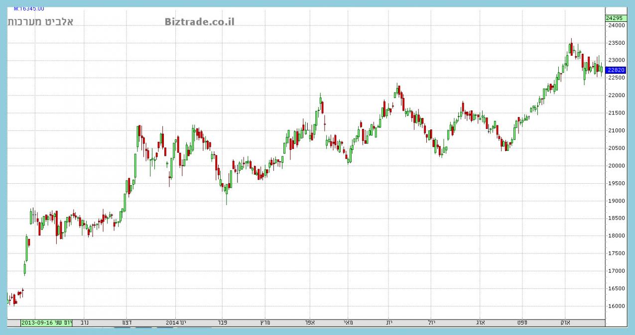
Task: Click the 23500 price scale label
Action: (616, 43)
